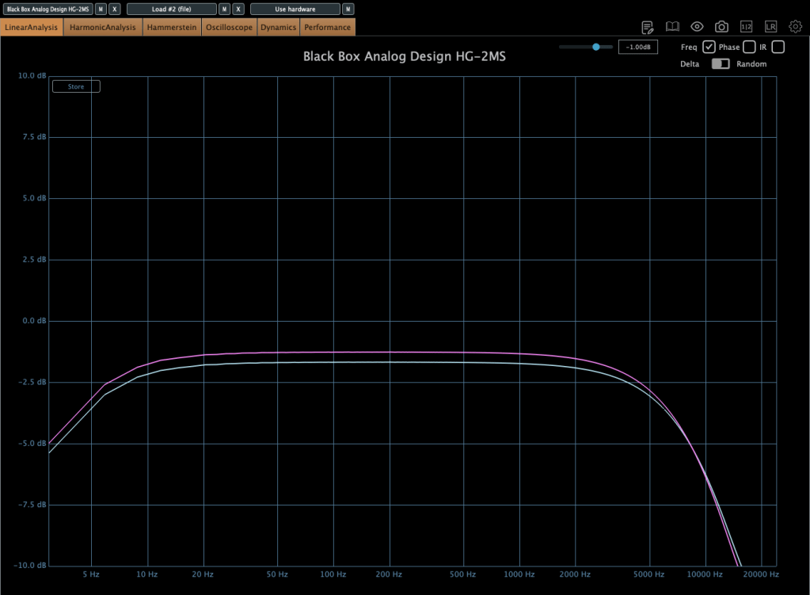Open the Load #2 (file) selector
This screenshot has height=595, width=810.
coord(171,10)
